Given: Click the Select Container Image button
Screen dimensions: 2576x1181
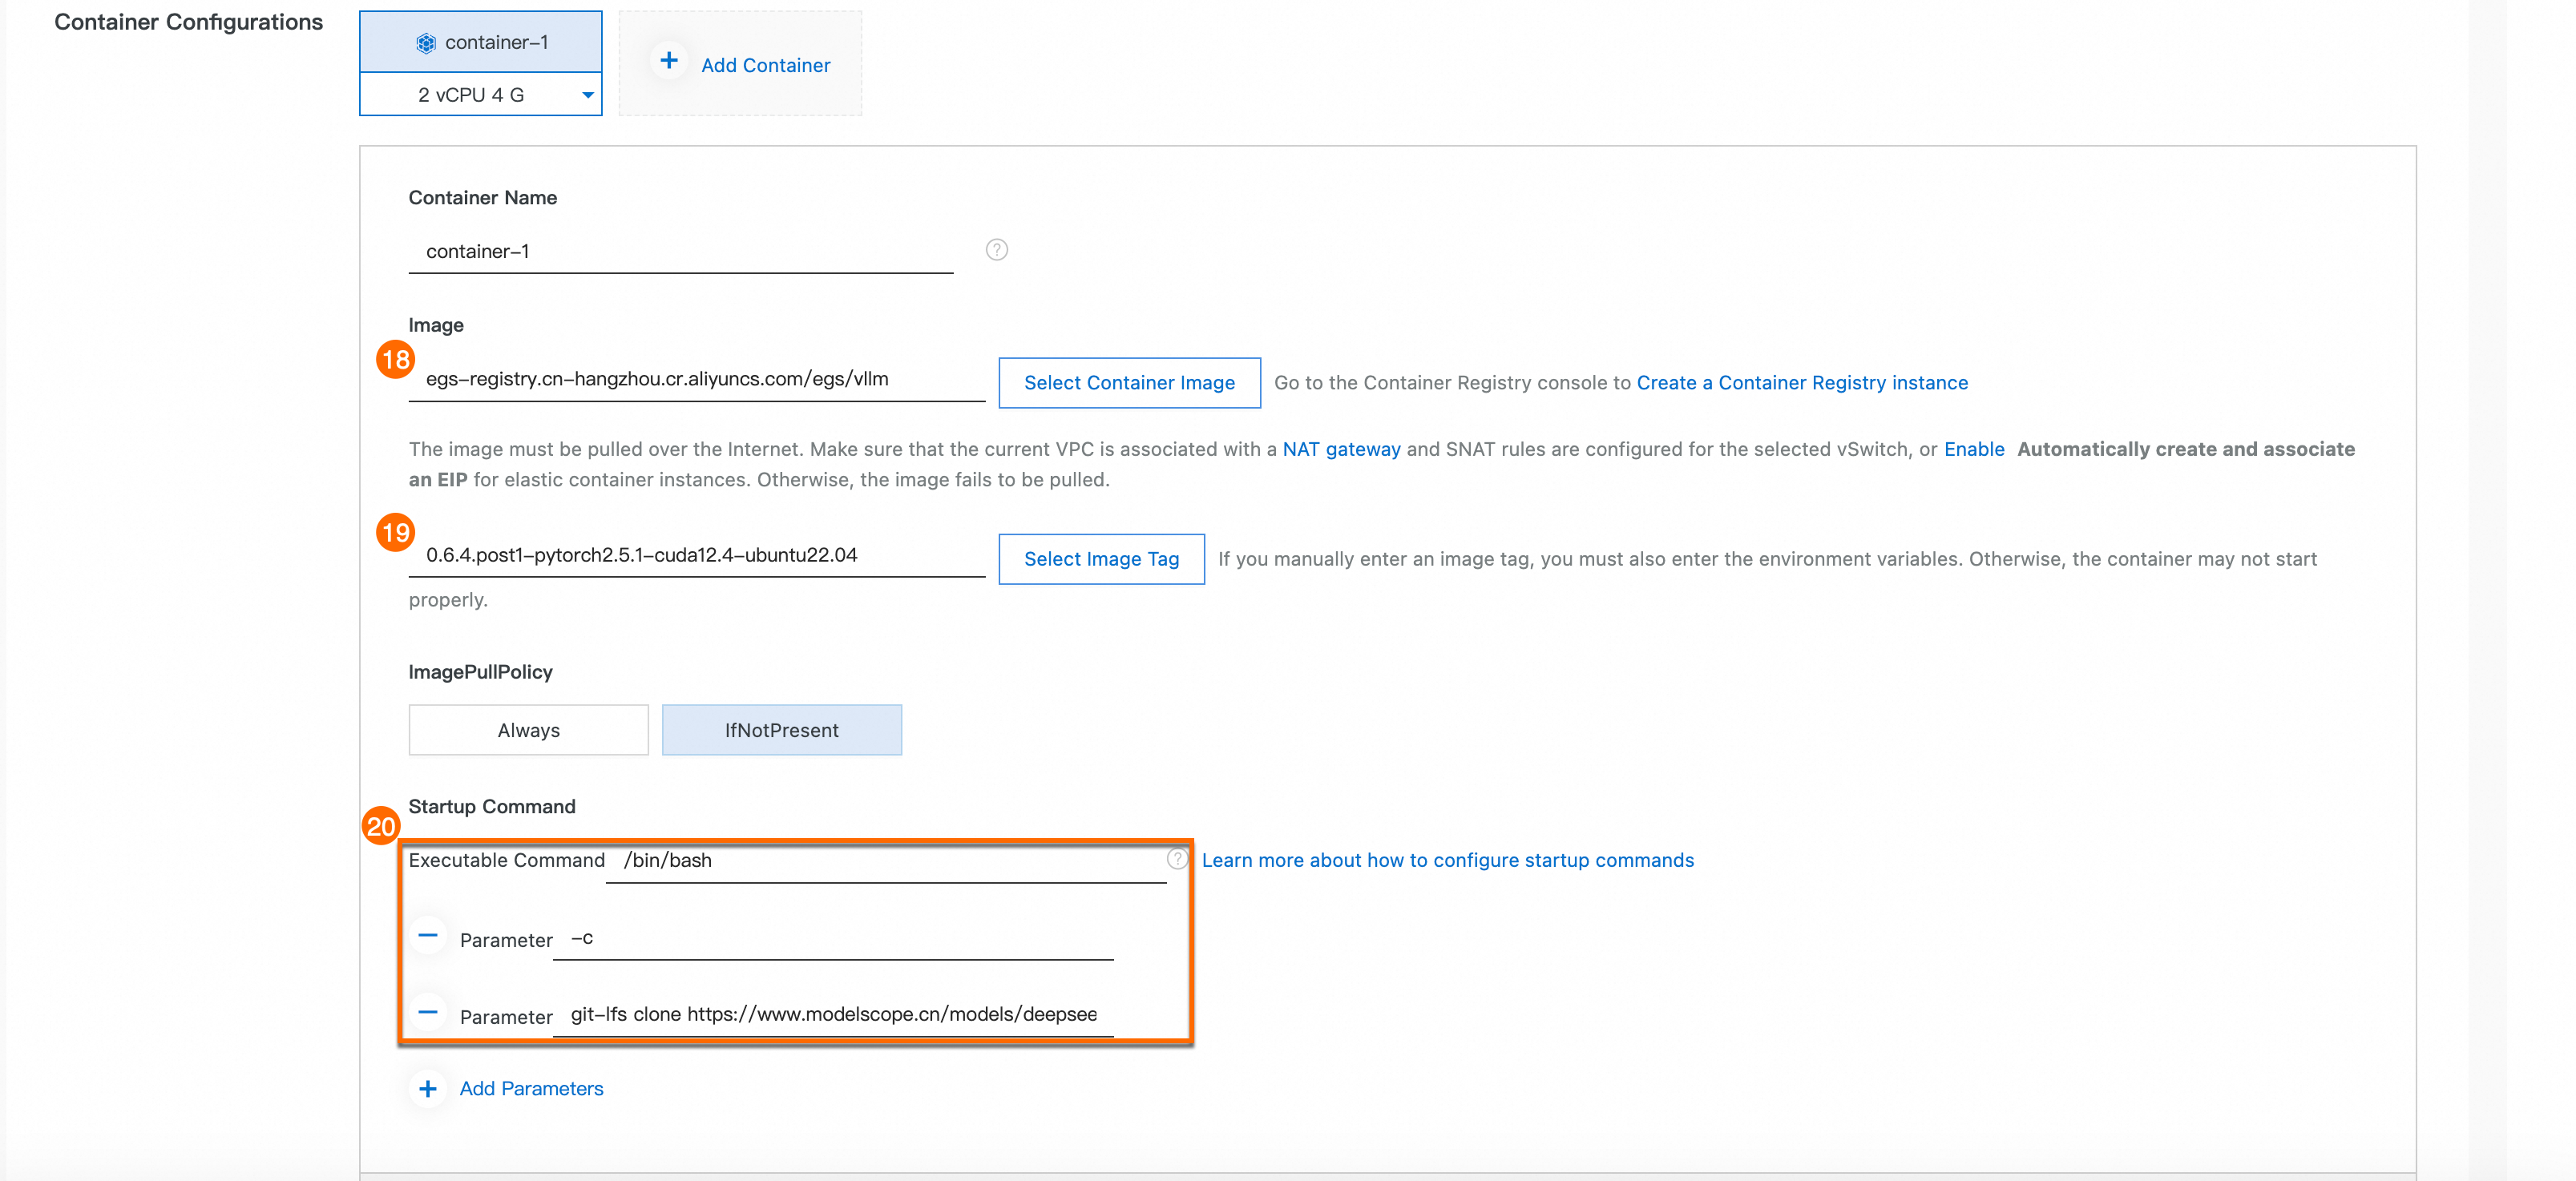Looking at the screenshot, I should 1128,383.
